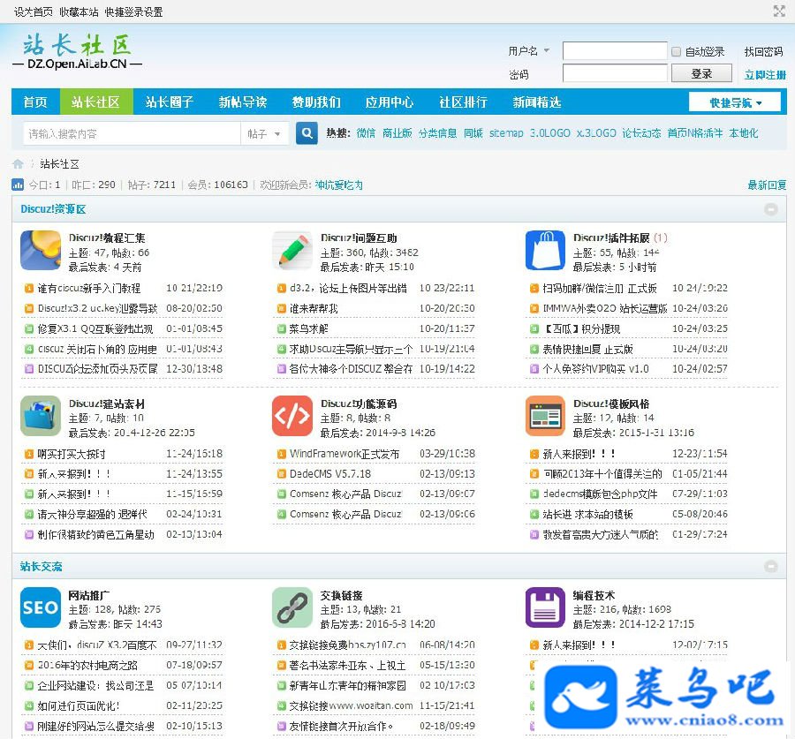795x739 pixels.
Task: Open the Discuz!功能源码 code icon
Action: click(292, 416)
